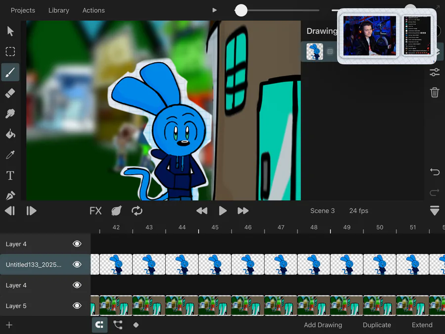The height and width of the screenshot is (334, 445).
Task: Play the animation in timeline controls
Action: [223, 211]
